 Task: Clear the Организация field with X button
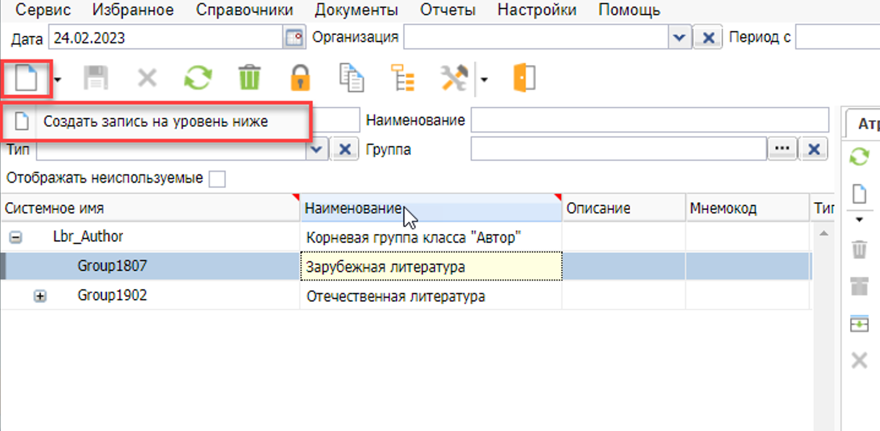(708, 38)
